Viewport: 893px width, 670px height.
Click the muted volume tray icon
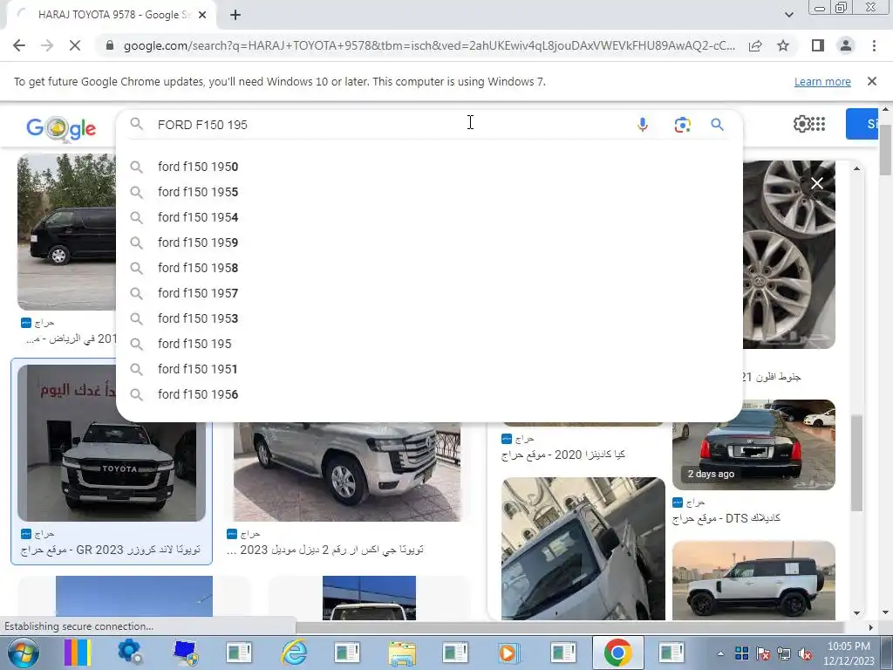pyautogui.click(x=805, y=653)
